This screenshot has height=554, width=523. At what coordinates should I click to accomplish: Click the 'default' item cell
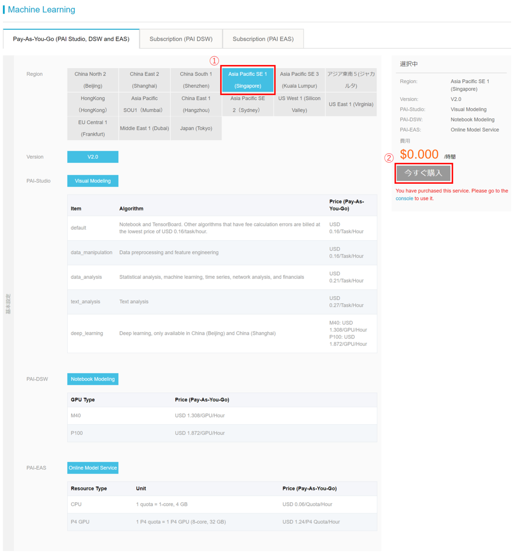coord(78,228)
